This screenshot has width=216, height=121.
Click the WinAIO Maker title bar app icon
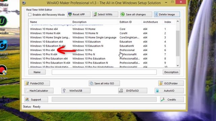click(x=24, y=3)
